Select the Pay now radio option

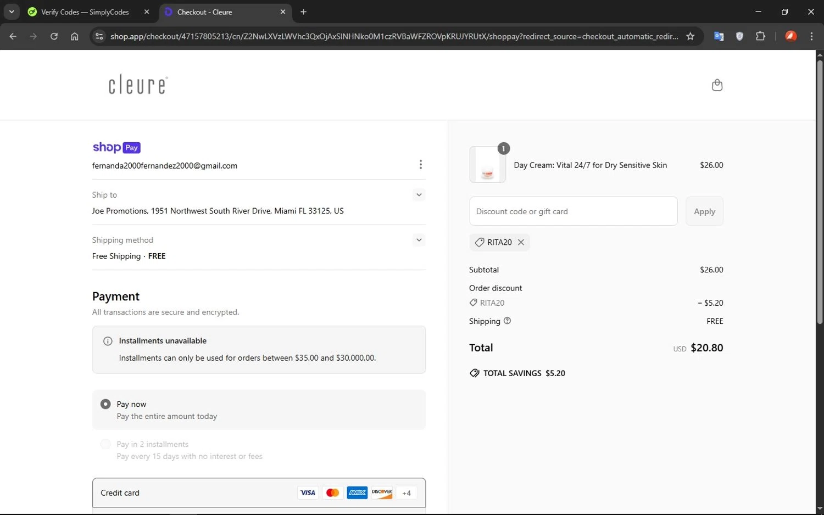(105, 404)
